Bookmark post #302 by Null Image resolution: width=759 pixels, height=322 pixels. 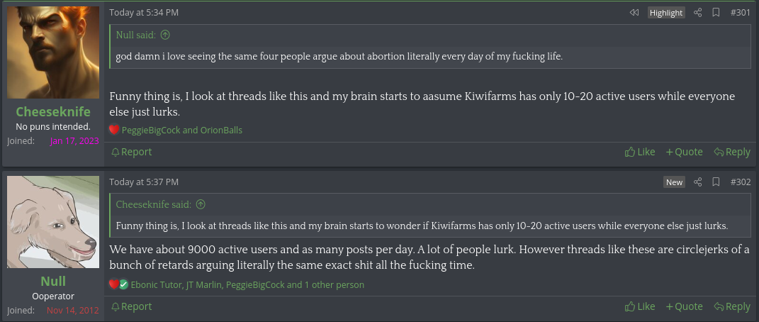716,182
